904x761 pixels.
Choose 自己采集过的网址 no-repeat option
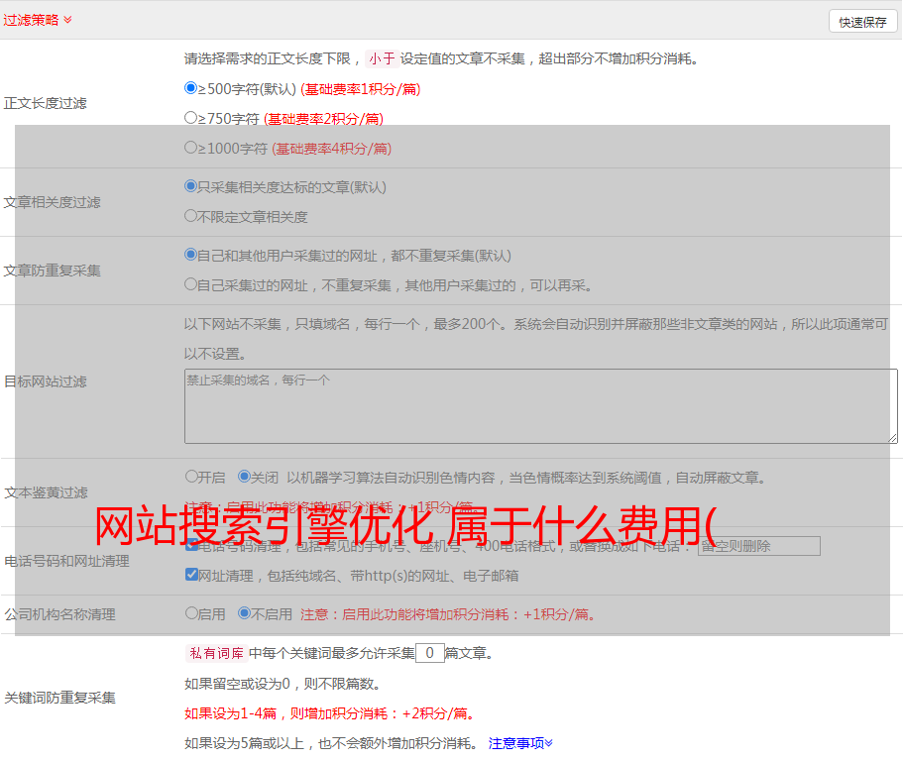tap(191, 284)
